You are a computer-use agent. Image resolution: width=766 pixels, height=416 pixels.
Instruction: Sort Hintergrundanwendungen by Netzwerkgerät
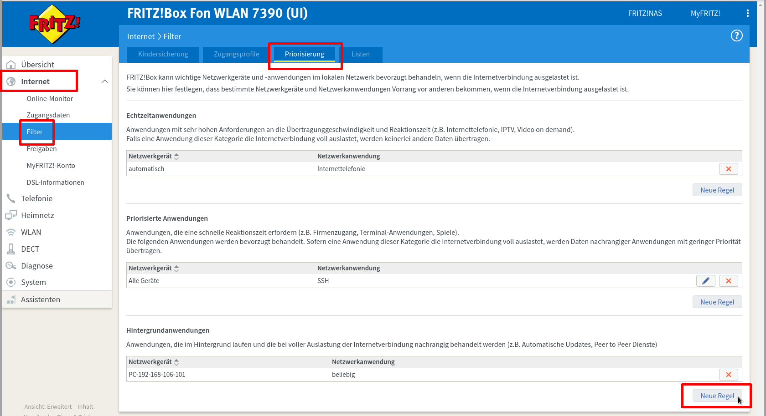click(176, 362)
